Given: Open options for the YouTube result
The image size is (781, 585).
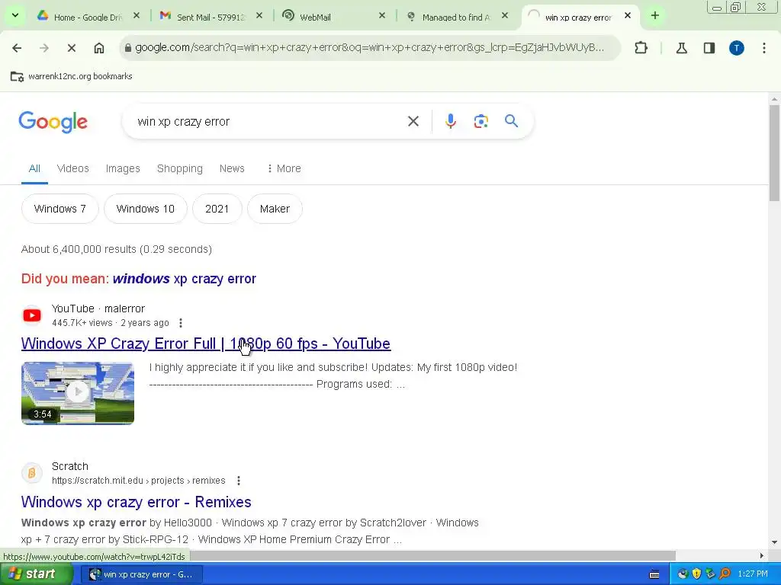Looking at the screenshot, I should tap(180, 323).
